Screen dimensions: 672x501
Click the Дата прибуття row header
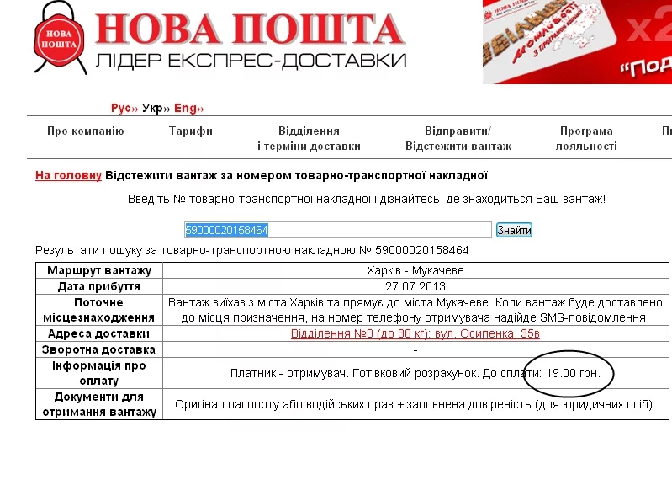99,286
